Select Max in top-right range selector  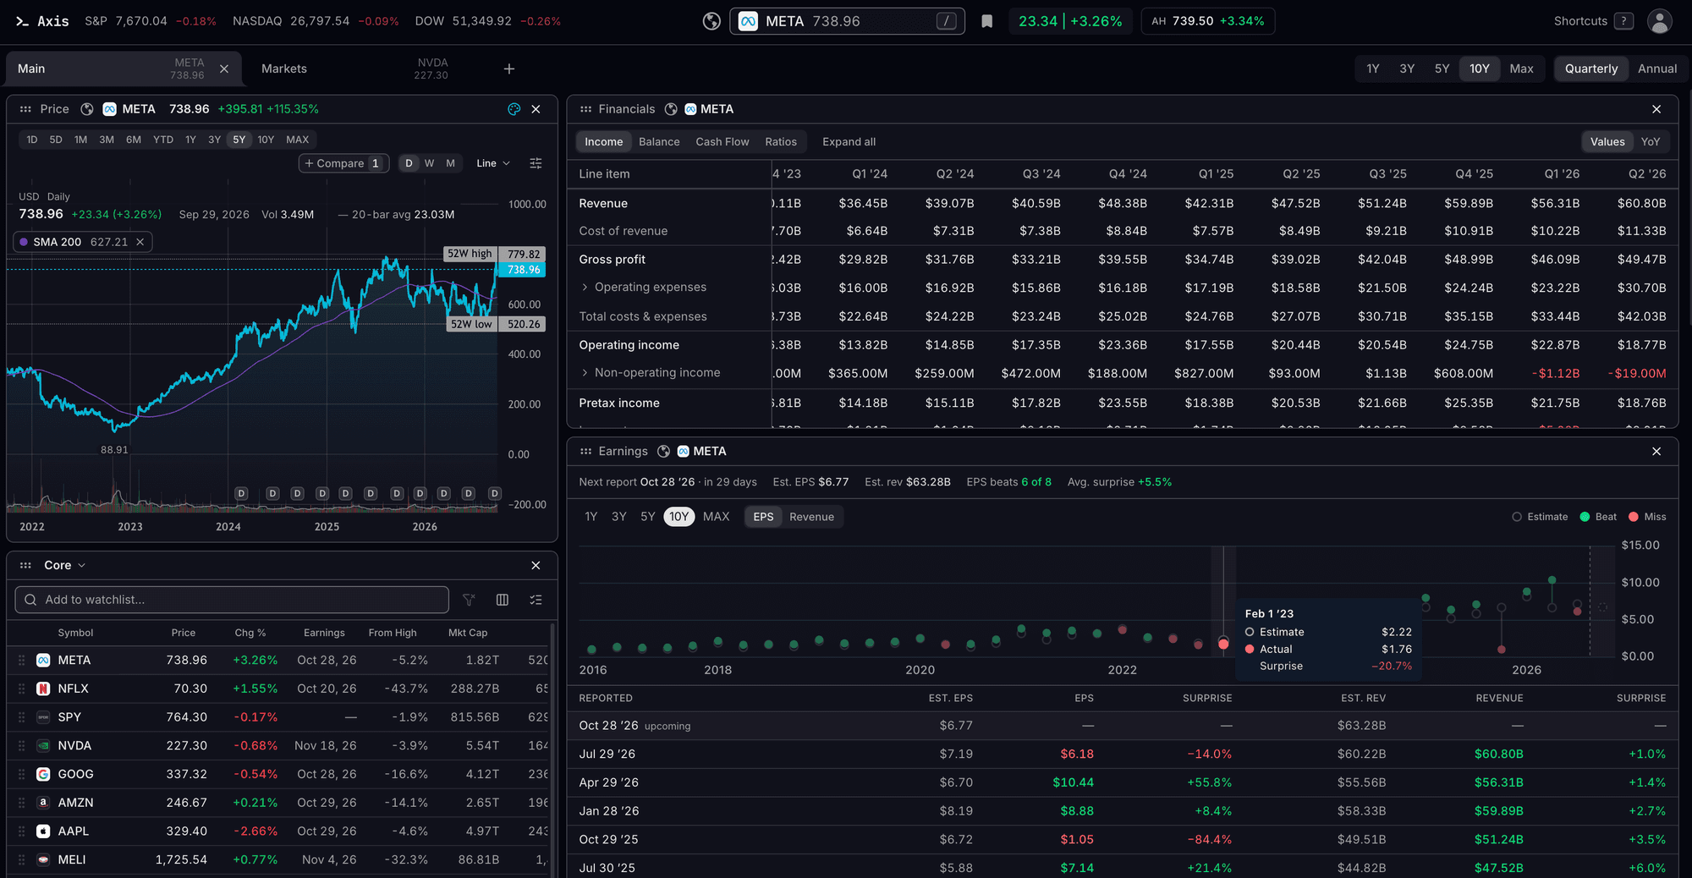click(1521, 69)
